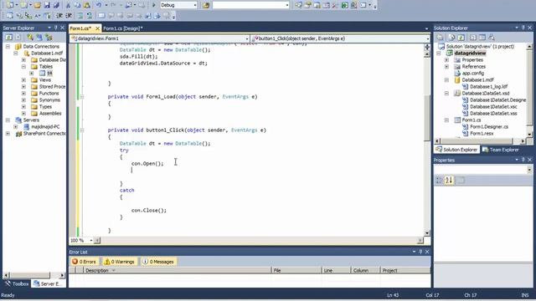Click Solution Explorer Show All Files icon

452,37
